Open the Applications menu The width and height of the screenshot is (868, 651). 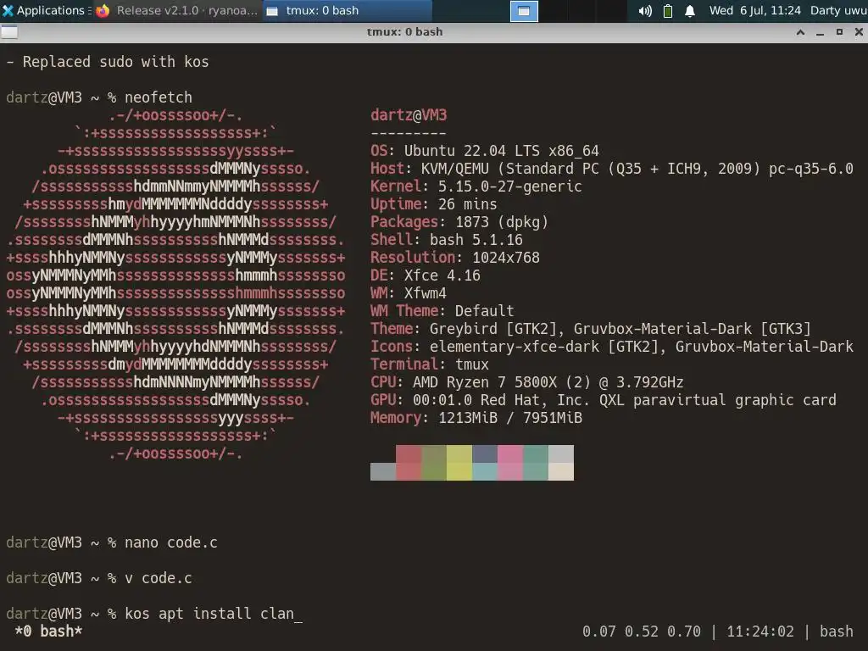pos(47,10)
